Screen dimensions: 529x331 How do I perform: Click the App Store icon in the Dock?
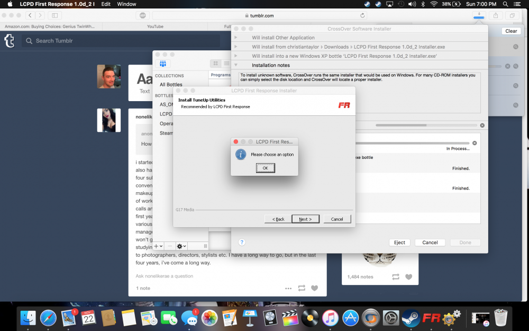[x=350, y=318]
